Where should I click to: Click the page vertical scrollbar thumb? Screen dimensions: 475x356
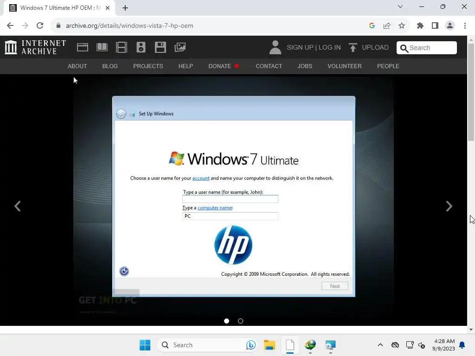[471, 92]
